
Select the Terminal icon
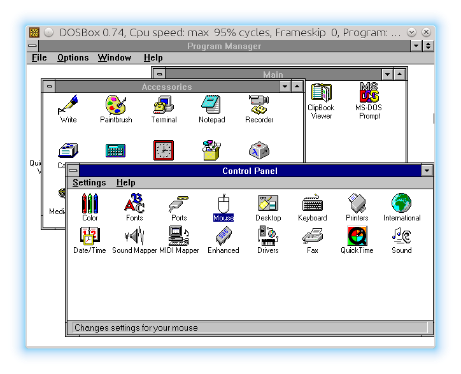[164, 109]
